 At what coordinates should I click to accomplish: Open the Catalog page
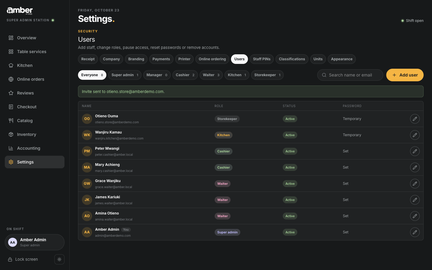click(34, 121)
